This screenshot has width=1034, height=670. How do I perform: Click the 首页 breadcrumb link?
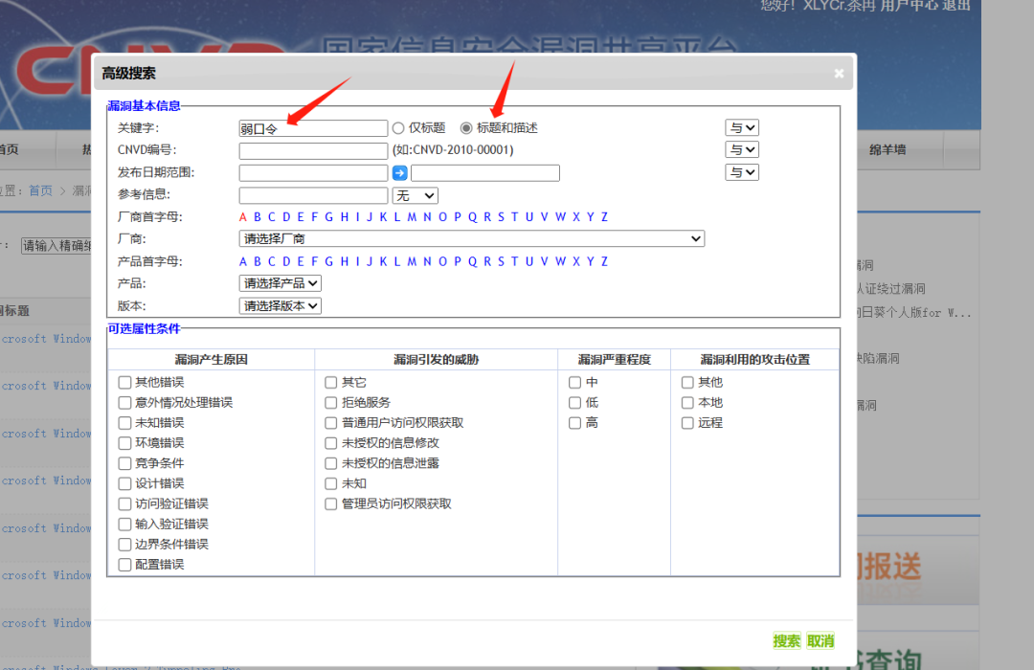coord(40,190)
